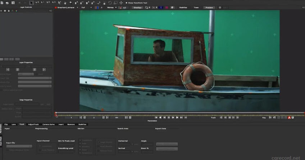Viewport: 305px width, 160px height.
Task: Open the Mattes dropdown
Action: point(112,8)
